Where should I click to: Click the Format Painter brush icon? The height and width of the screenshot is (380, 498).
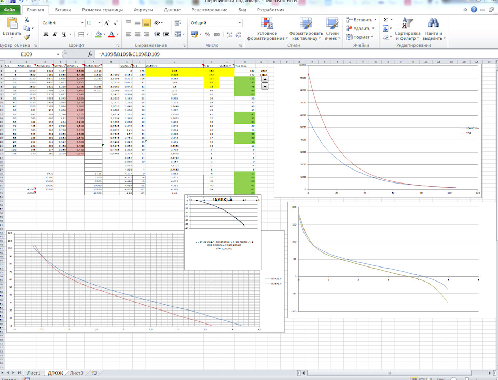click(x=27, y=37)
